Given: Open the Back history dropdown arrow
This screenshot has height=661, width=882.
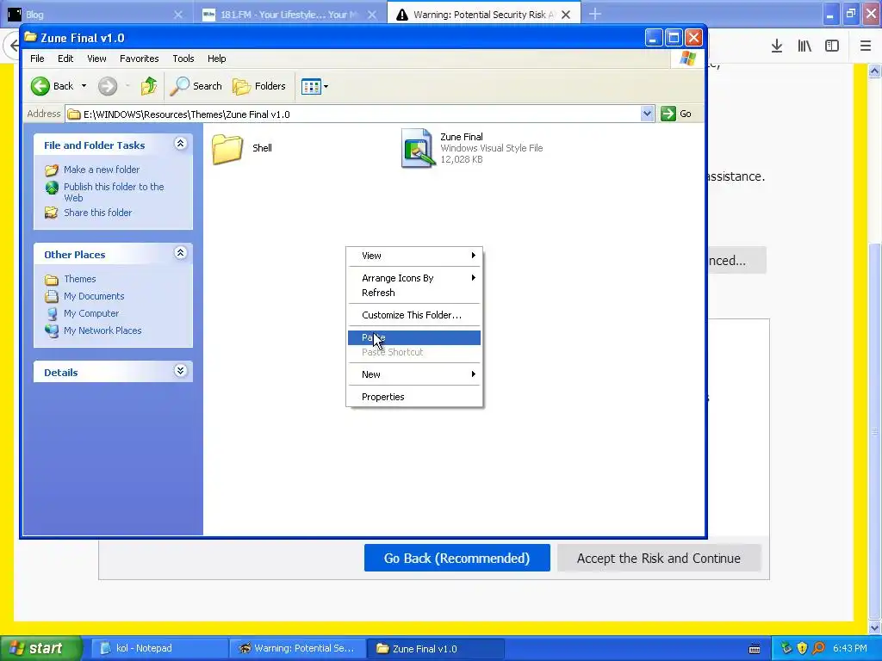Looking at the screenshot, I should pyautogui.click(x=84, y=86).
